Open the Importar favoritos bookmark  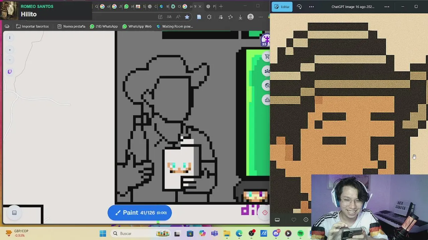click(x=32, y=26)
